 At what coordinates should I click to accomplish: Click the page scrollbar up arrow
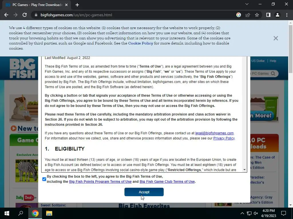pos(290,23)
